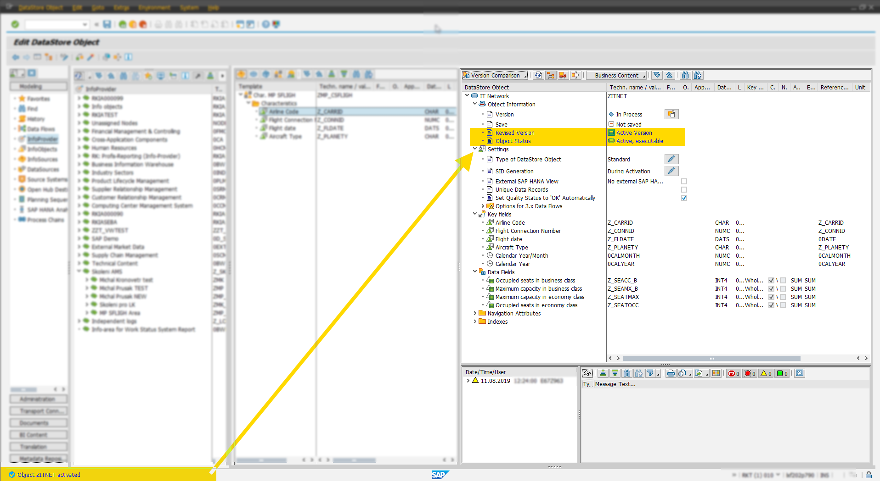The width and height of the screenshot is (880, 481).
Task: Click the pencil edit icon next to Standard
Action: [671, 159]
